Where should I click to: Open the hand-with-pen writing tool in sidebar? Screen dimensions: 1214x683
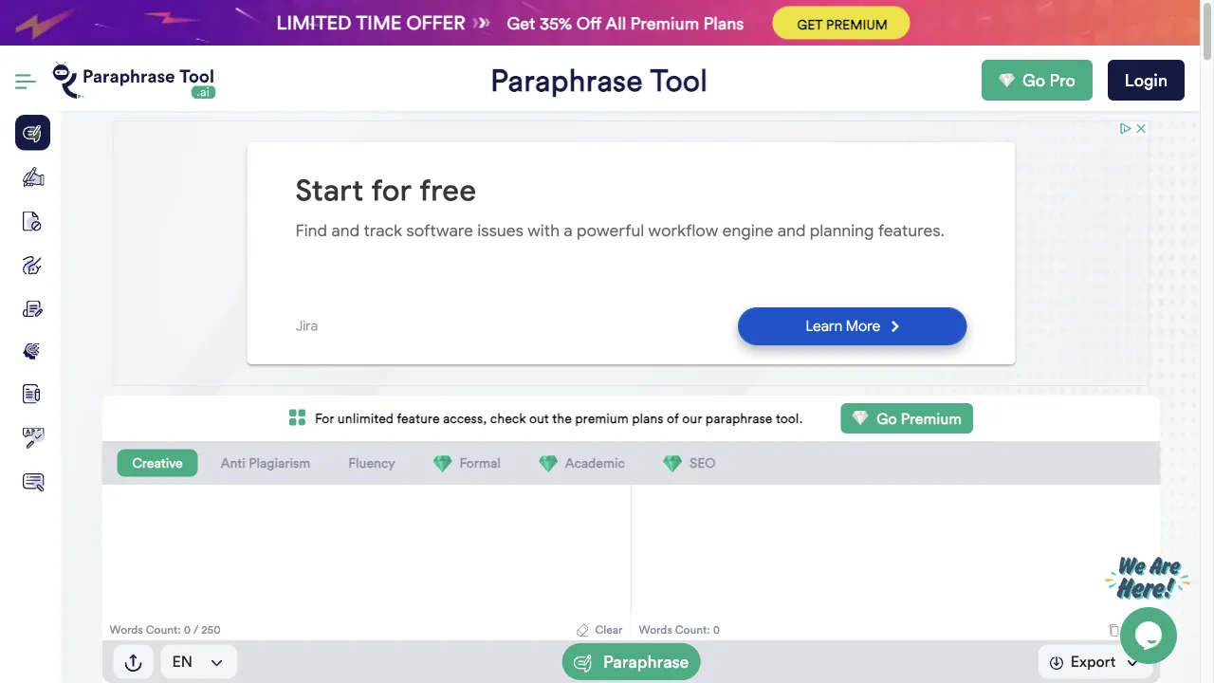32,177
